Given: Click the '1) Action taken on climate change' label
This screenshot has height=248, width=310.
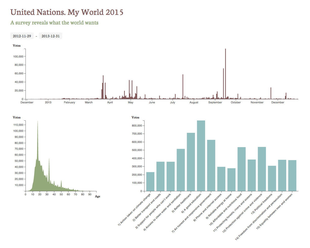Looking at the screenshot, I should [134, 209].
